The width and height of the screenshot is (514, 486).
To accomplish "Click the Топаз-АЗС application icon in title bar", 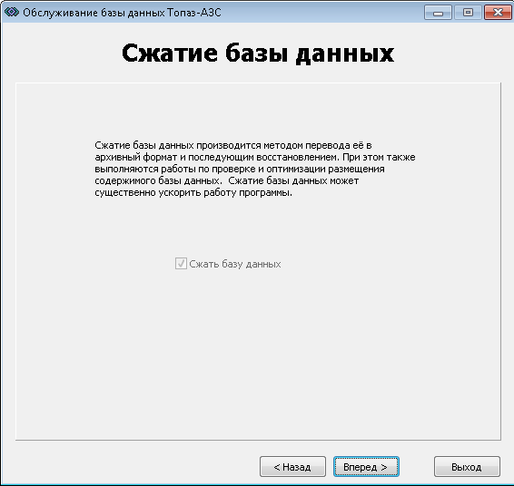I will pyautogui.click(x=12, y=13).
